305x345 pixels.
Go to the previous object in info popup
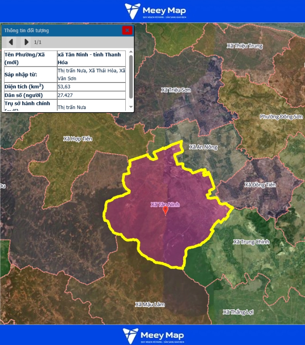tap(11, 42)
